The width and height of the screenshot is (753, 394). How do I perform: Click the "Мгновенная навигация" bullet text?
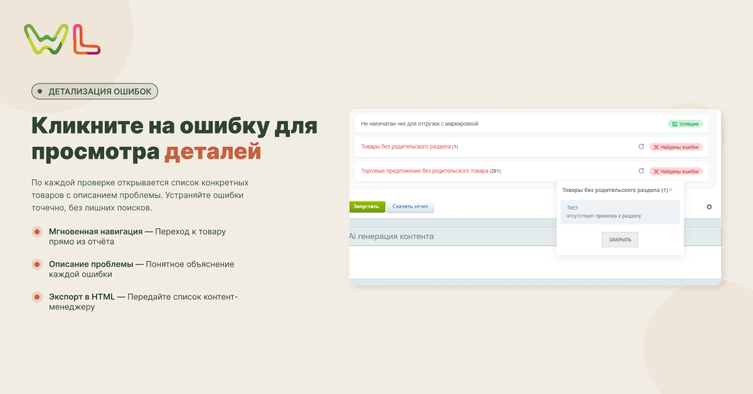click(x=95, y=232)
